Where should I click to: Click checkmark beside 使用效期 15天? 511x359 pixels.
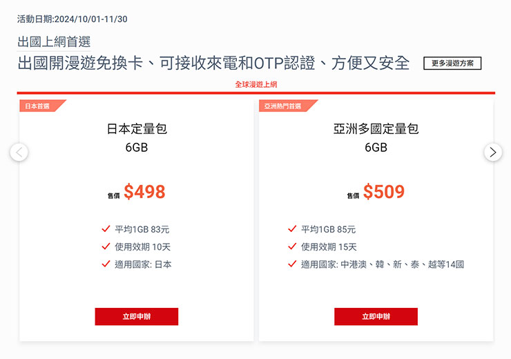(292, 246)
